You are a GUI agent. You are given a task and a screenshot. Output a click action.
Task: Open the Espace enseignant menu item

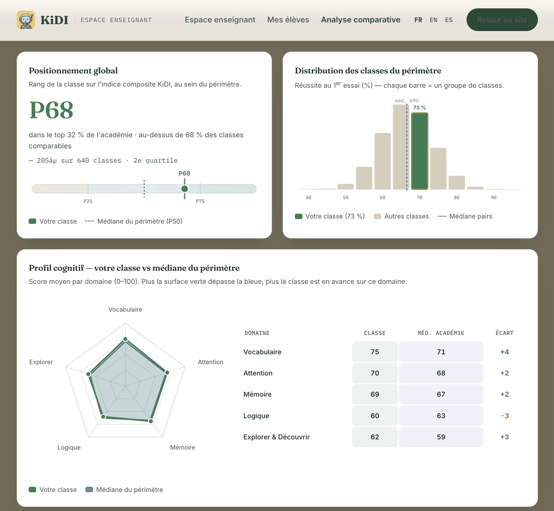[x=220, y=20]
